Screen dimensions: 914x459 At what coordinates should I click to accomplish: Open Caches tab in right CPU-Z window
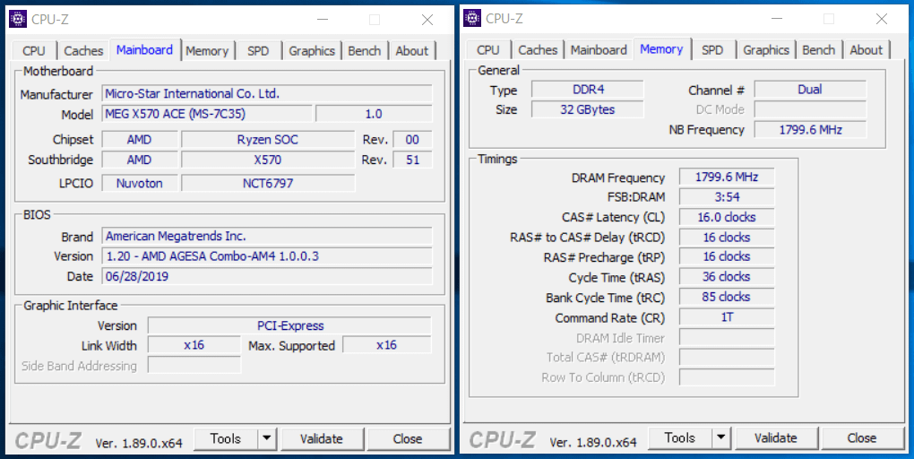538,50
